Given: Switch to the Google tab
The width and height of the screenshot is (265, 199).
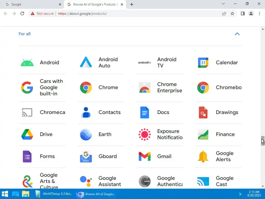Looking at the screenshot, I should (x=32, y=4).
